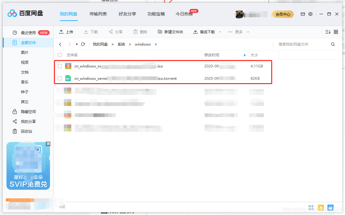The height and width of the screenshot is (215, 345).
Task: Switch to 好友分享 tab
Action: click(x=127, y=14)
